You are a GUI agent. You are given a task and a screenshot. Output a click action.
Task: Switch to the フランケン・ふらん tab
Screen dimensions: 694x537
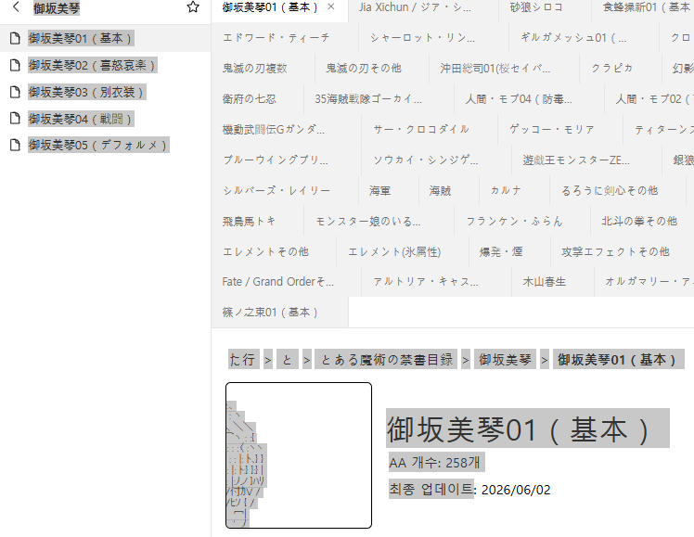[522, 221]
